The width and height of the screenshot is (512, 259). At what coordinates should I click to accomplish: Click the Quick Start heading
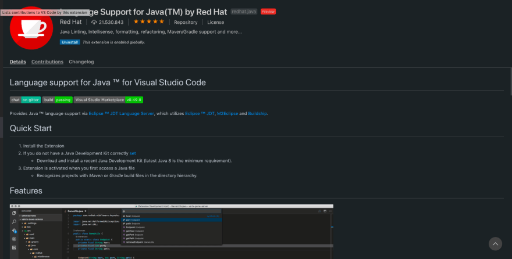pos(31,128)
